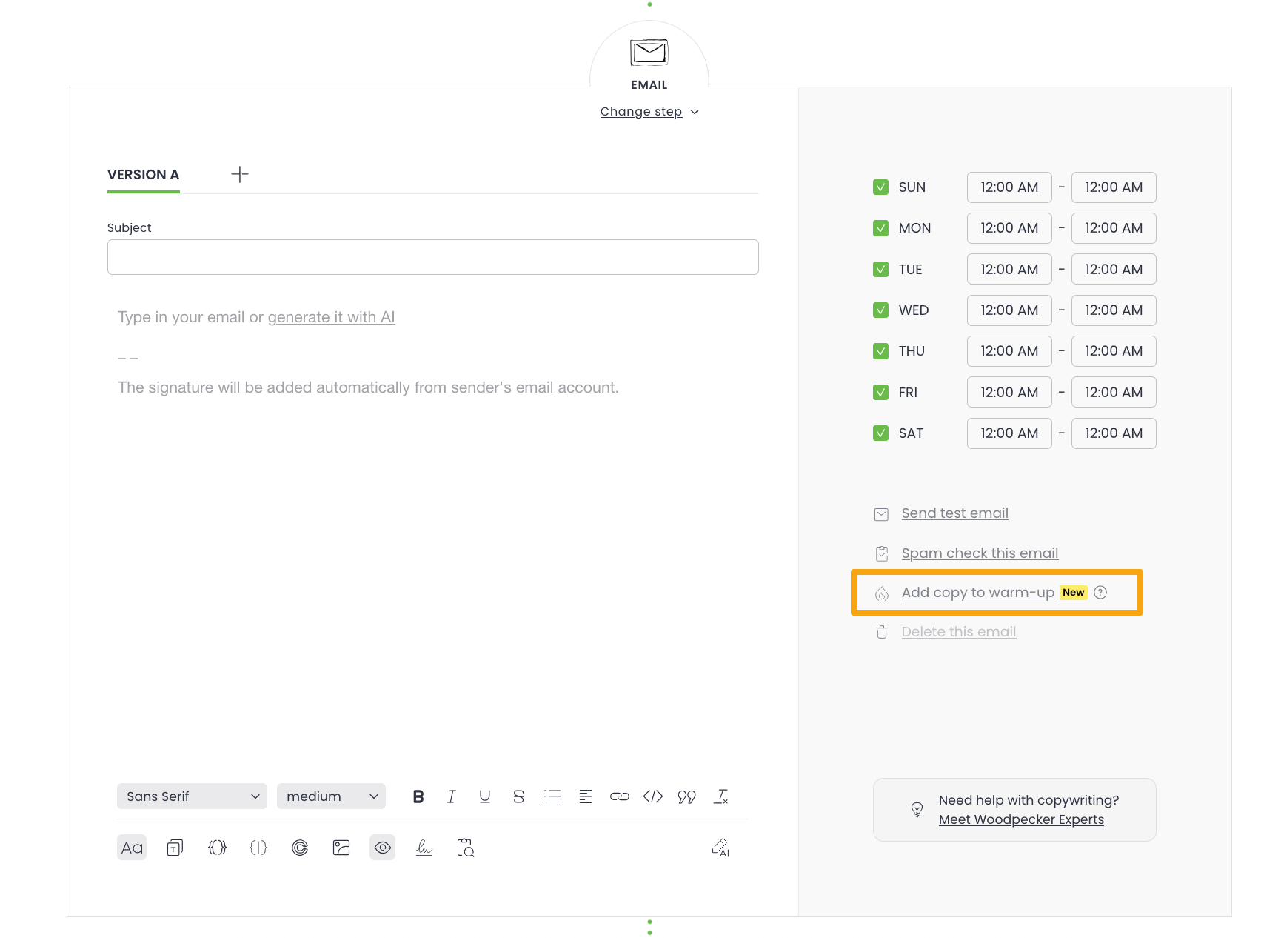
Task: Click the Send test email link
Action: pos(954,513)
